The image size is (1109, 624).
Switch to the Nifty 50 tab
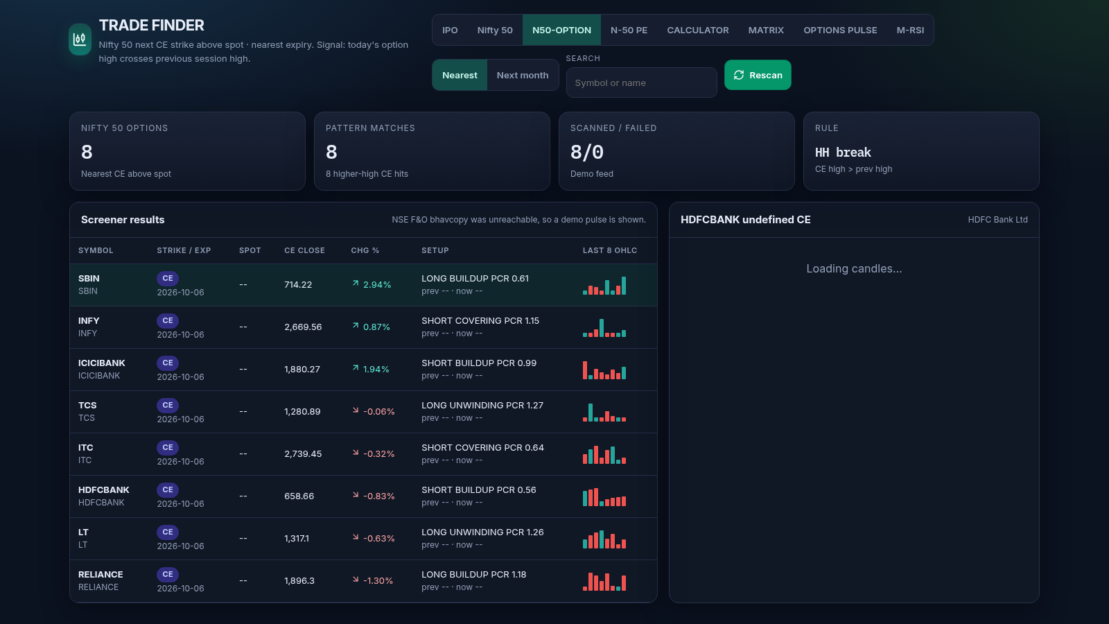pyautogui.click(x=495, y=30)
